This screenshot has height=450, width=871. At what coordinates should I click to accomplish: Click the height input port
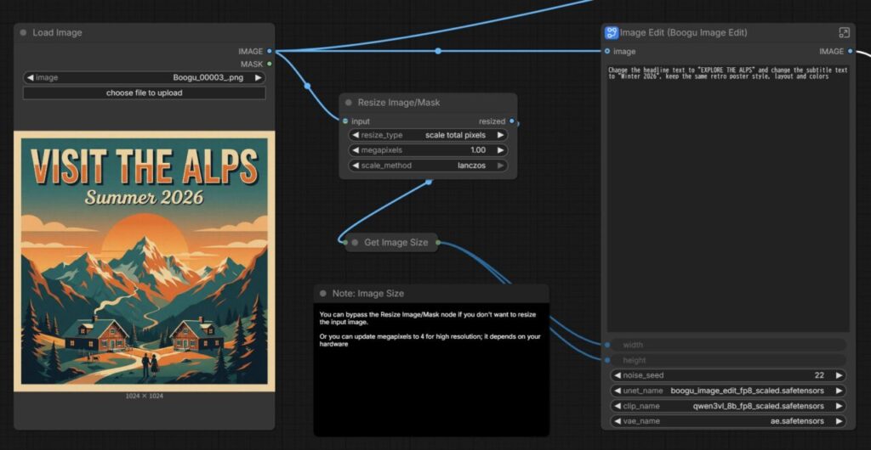click(x=607, y=360)
